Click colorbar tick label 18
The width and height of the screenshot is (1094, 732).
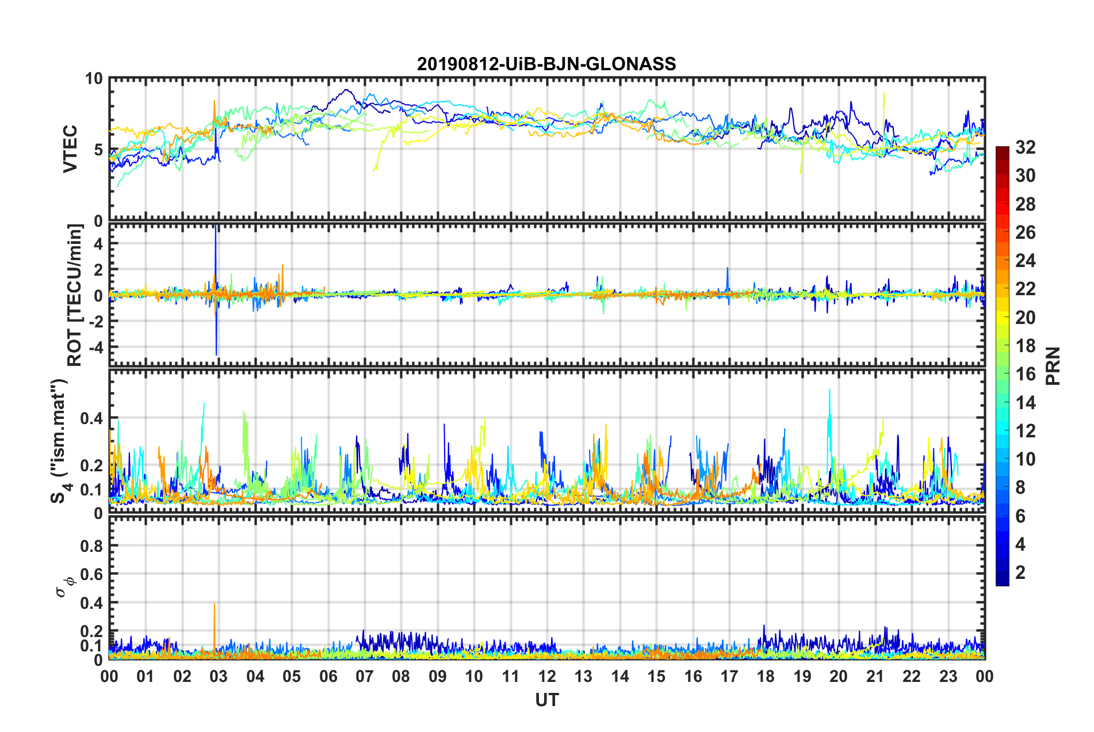(x=1026, y=346)
